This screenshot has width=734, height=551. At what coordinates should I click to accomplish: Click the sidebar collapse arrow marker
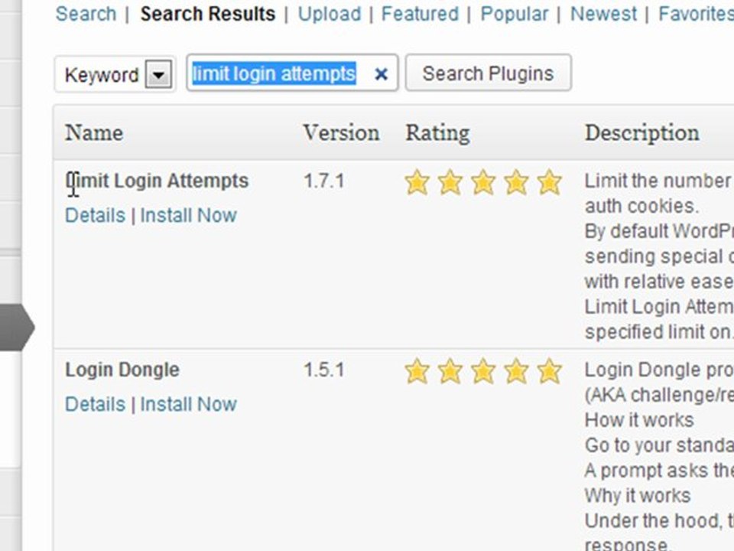[x=18, y=327]
